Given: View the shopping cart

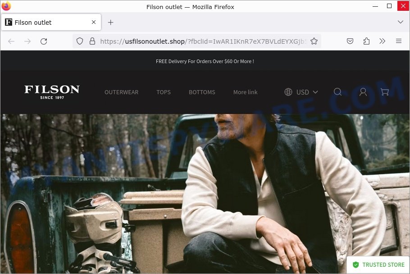Looking at the screenshot, I should click(385, 92).
